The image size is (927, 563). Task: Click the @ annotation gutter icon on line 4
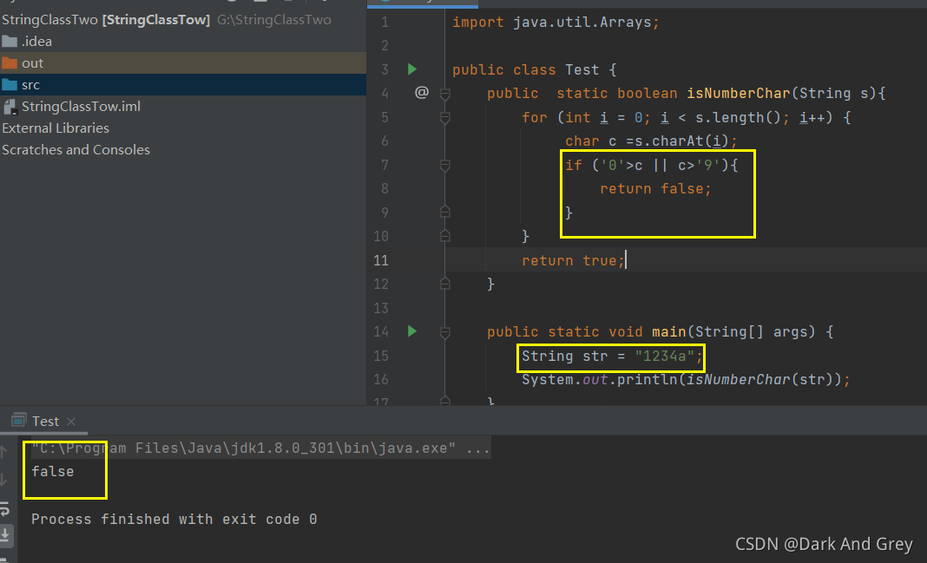pyautogui.click(x=422, y=92)
